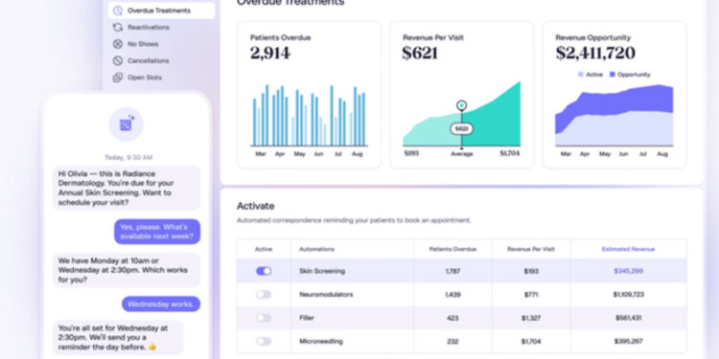Click the Patients Overdue column header

(x=452, y=249)
